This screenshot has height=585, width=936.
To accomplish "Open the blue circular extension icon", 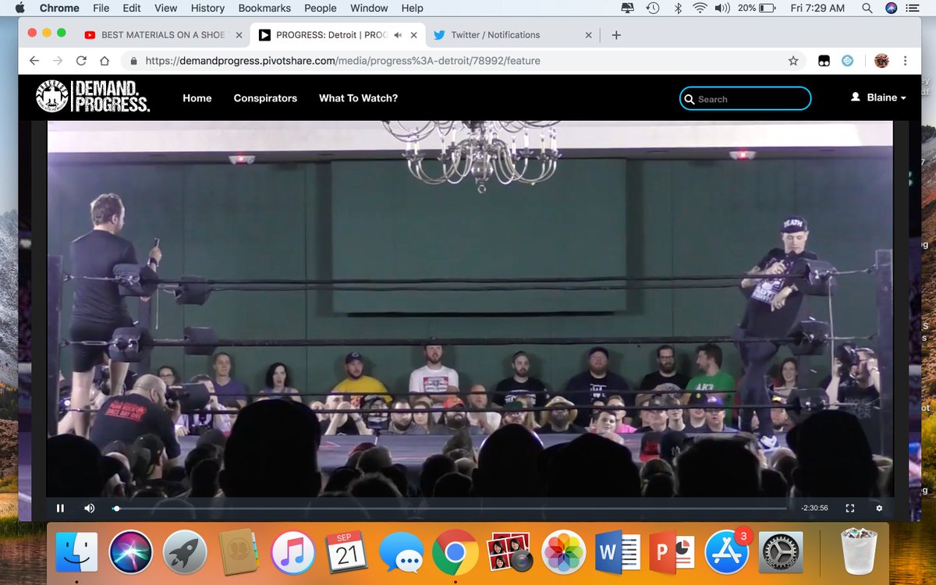I will point(848,61).
